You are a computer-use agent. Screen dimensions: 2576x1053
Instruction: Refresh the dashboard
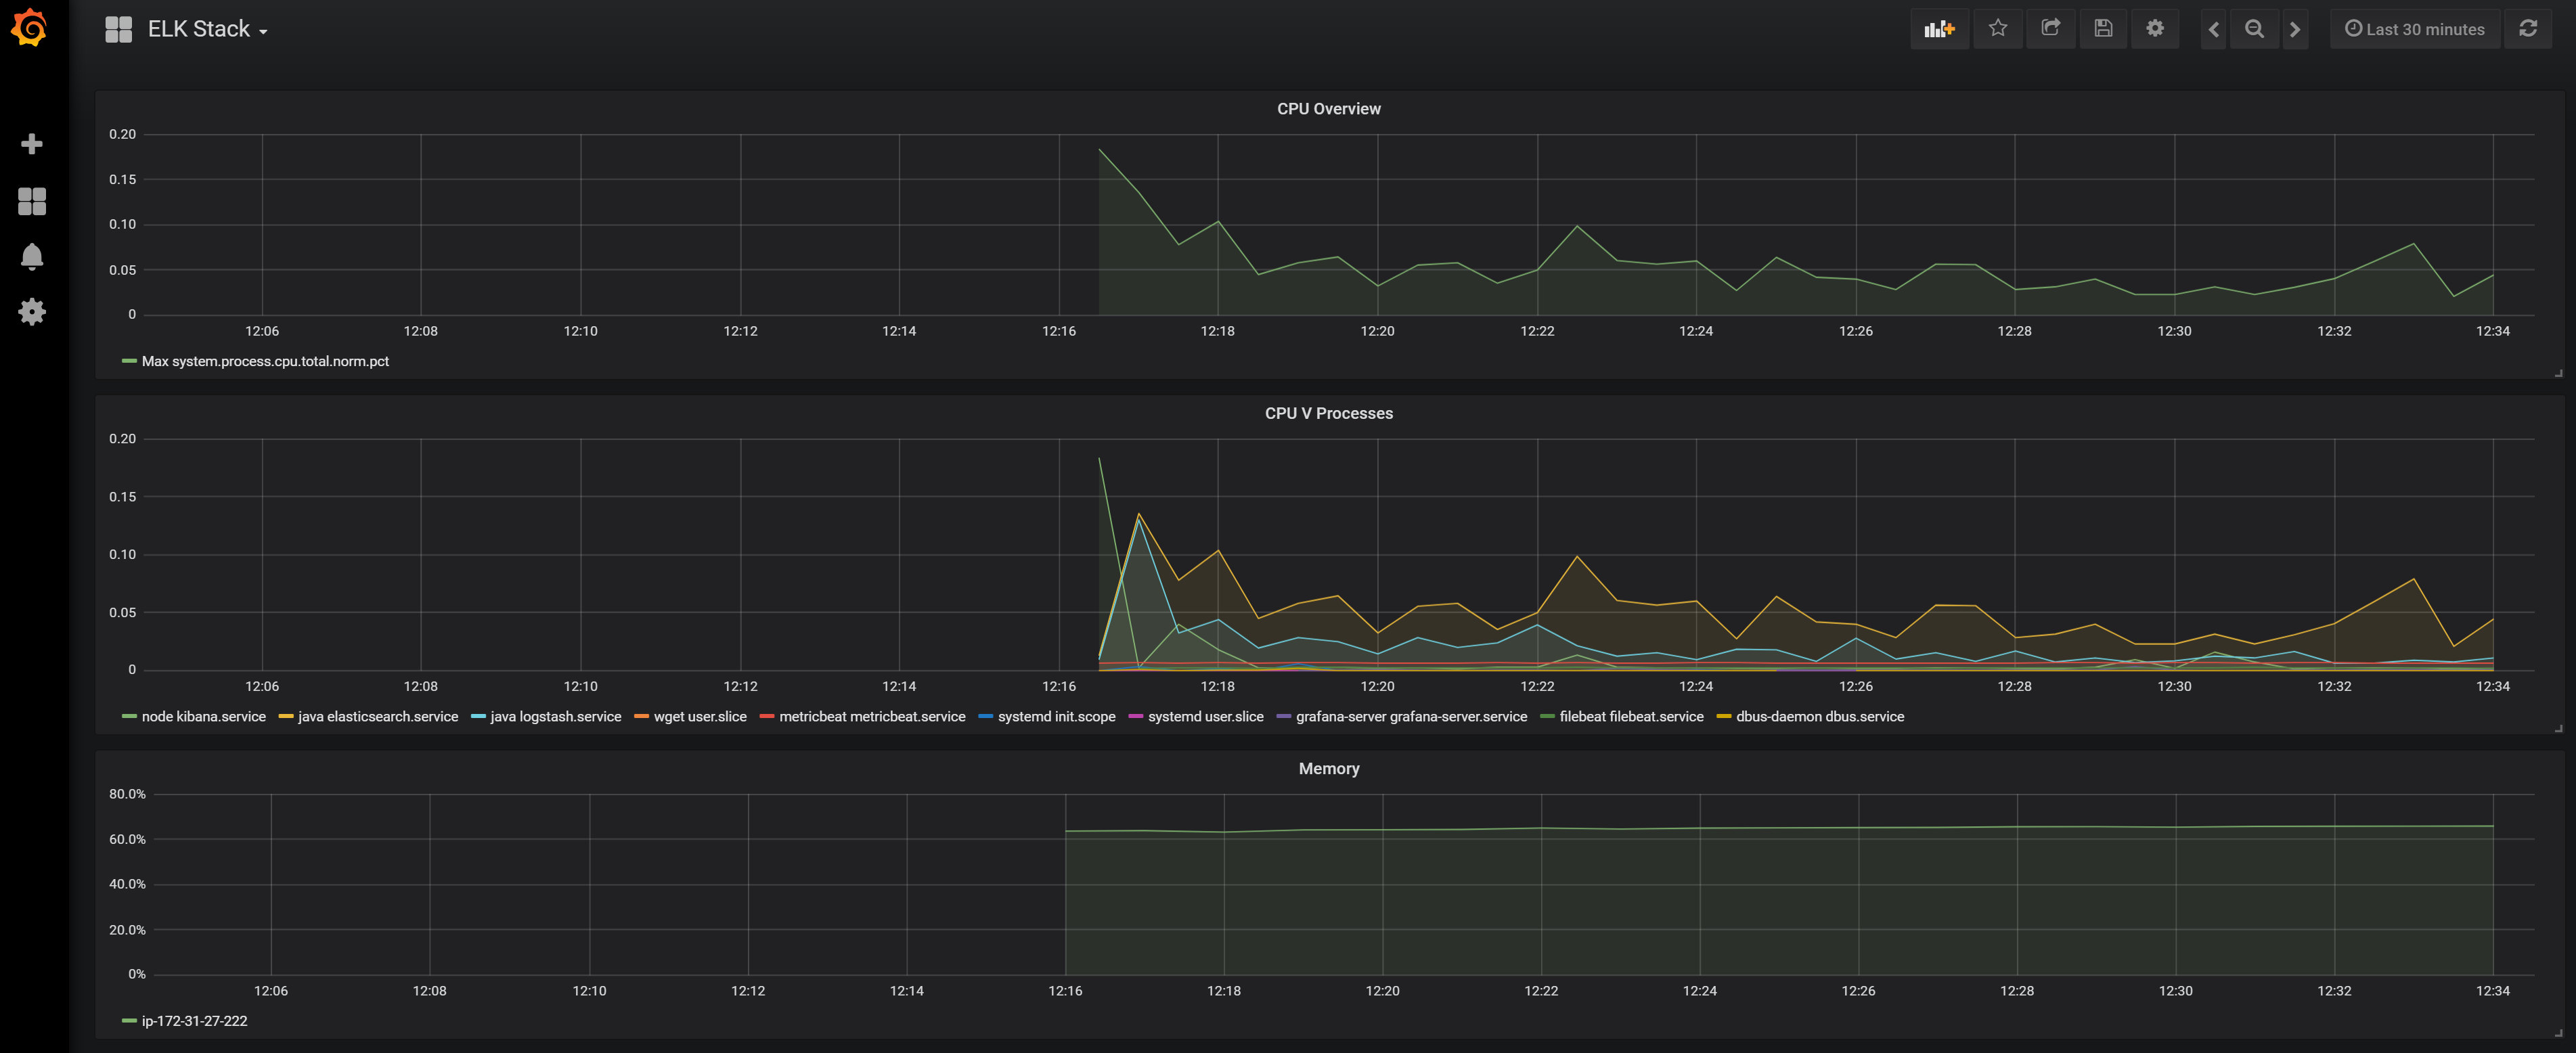click(2528, 29)
